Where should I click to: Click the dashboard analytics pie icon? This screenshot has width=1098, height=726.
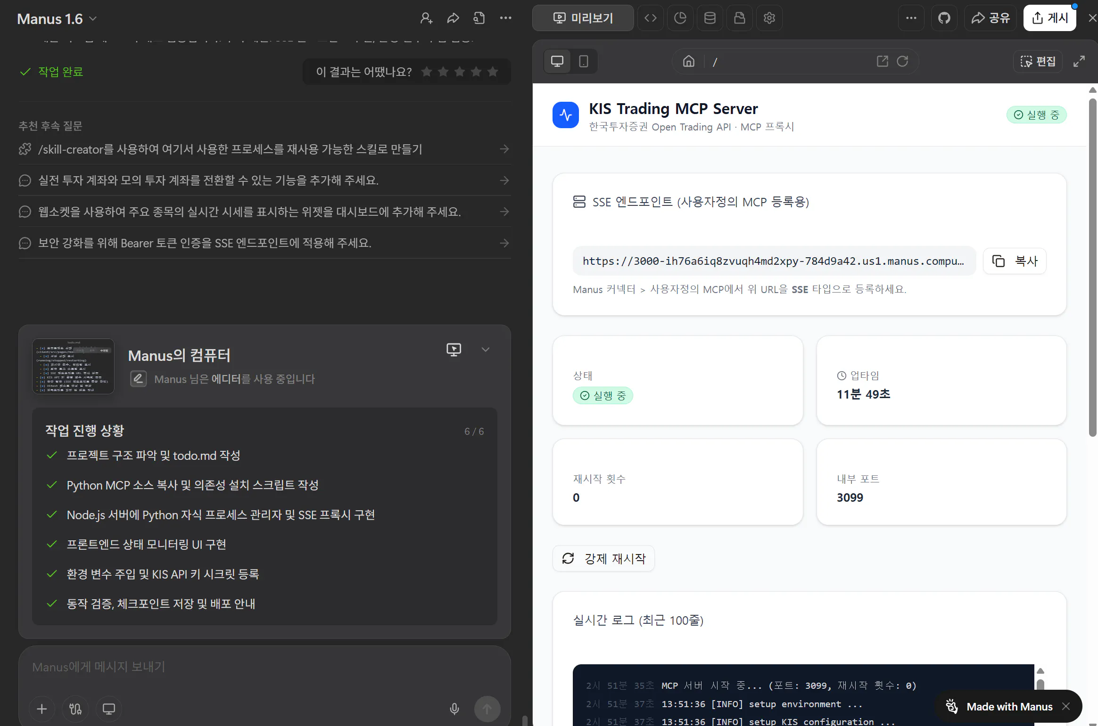point(680,18)
